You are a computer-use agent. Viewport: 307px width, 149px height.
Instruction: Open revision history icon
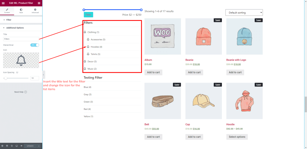point(12,146)
